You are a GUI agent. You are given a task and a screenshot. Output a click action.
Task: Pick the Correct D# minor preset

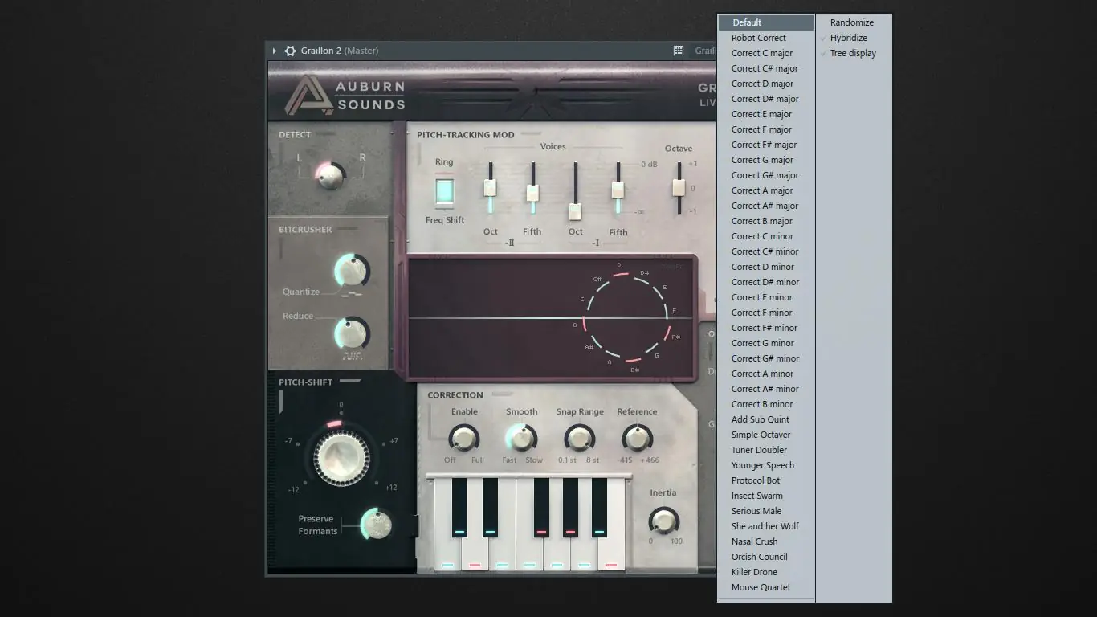[766, 282]
